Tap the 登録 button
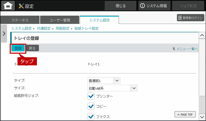The width and height of the screenshot is (206, 121). tap(18, 48)
